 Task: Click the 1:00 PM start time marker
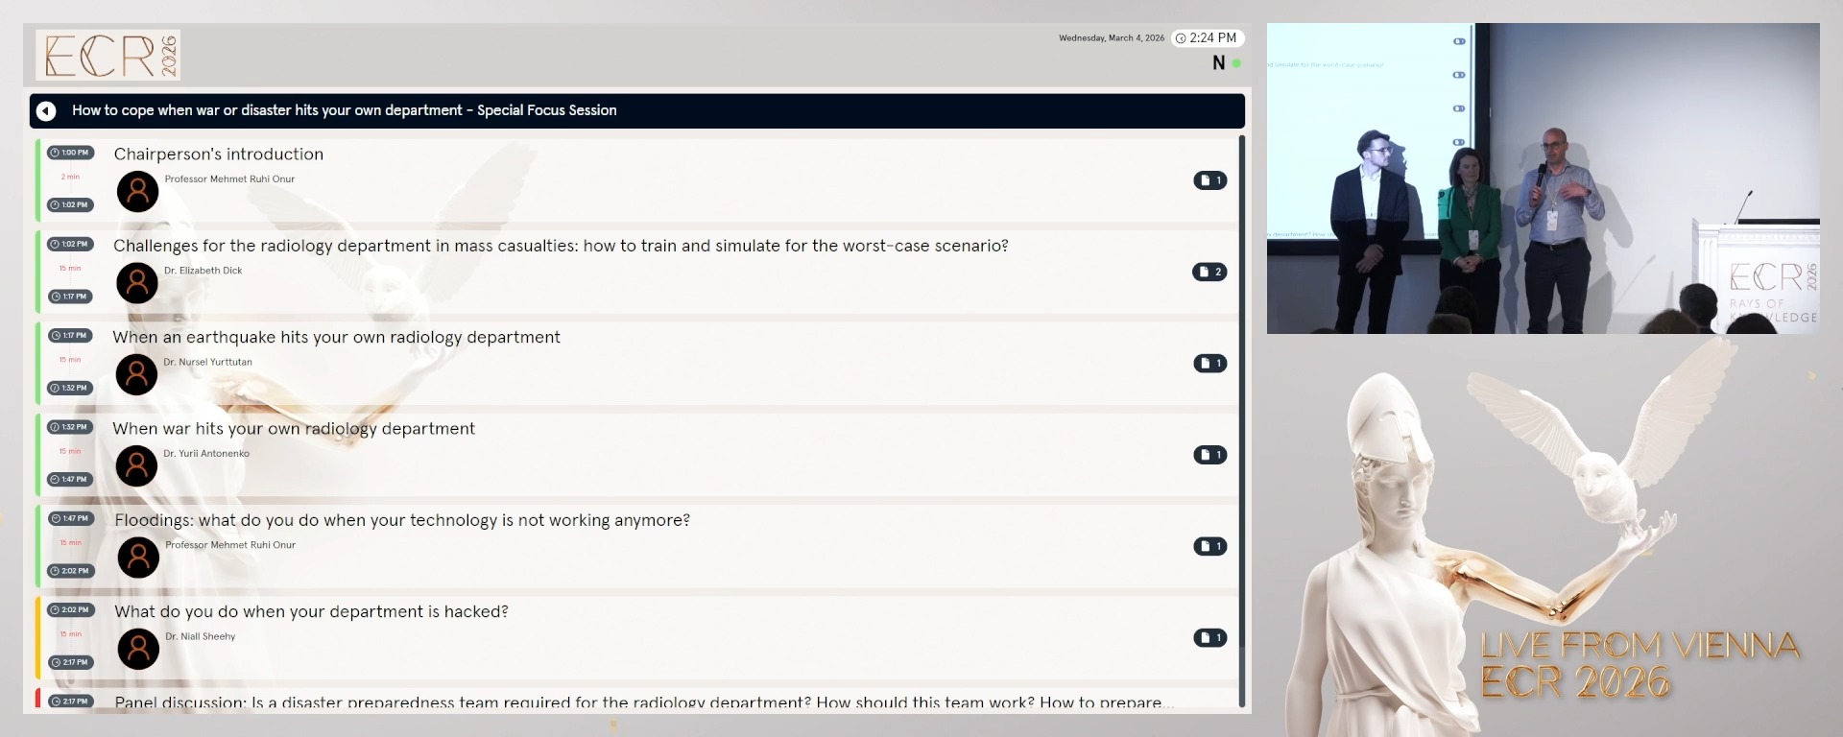pyautogui.click(x=70, y=153)
